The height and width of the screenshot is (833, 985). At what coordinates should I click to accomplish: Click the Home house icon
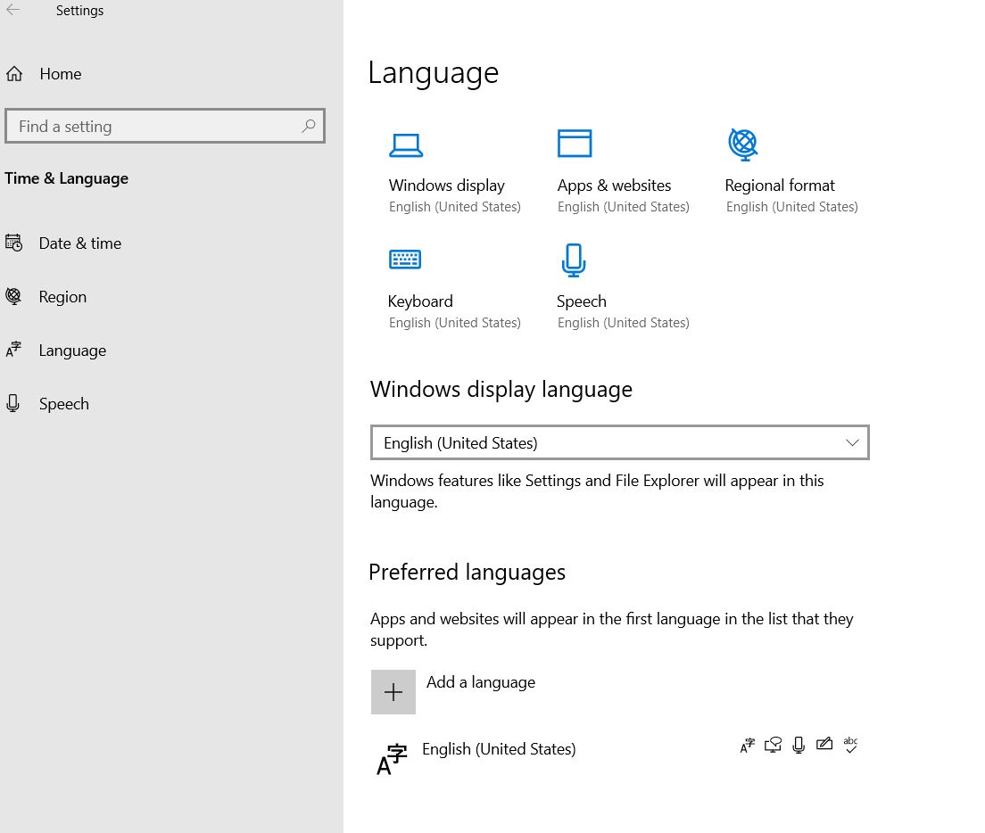pos(14,74)
